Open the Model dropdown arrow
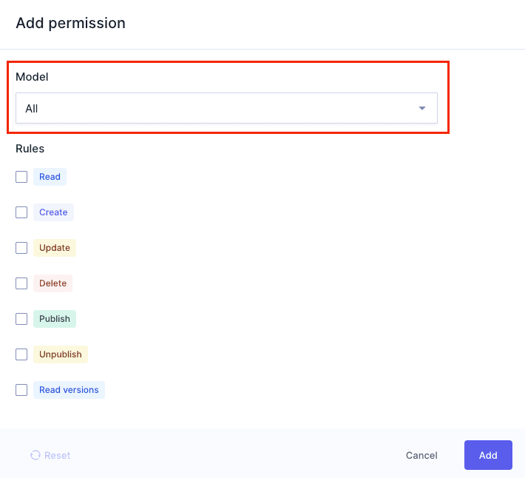Image resolution: width=525 pixels, height=478 pixels. 422,108
